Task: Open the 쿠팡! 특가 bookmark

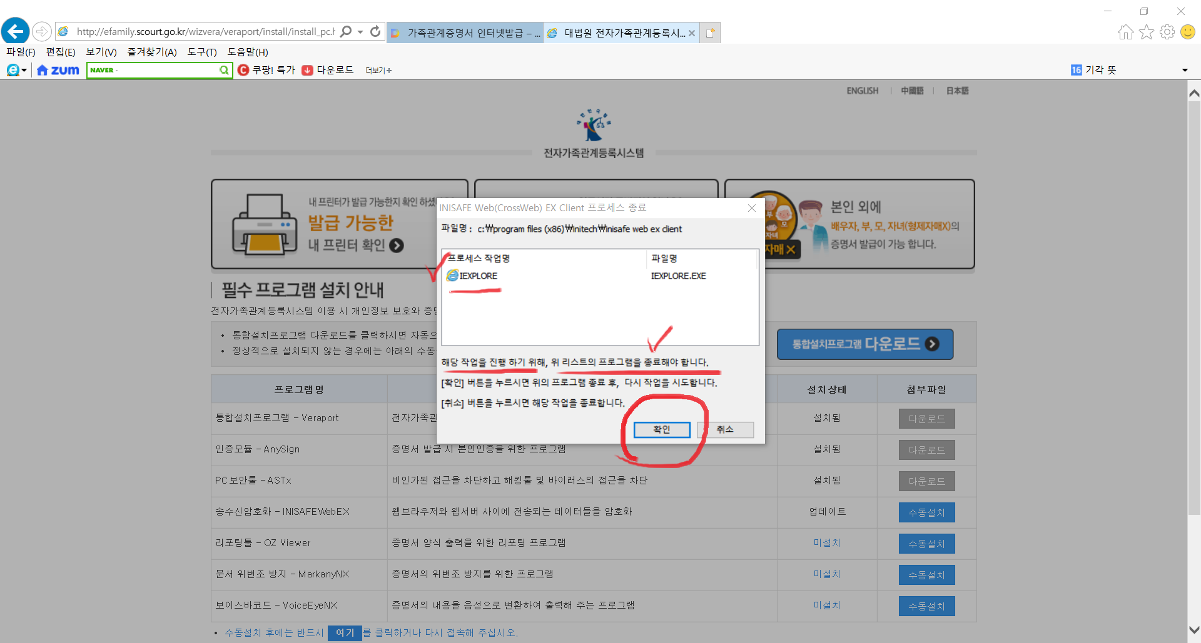Action: pyautogui.click(x=266, y=70)
